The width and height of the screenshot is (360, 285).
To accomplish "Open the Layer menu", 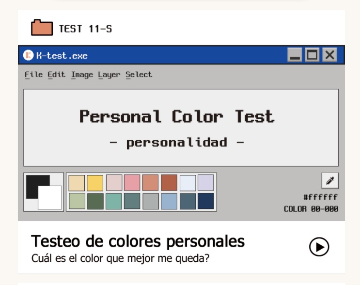I will click(109, 75).
